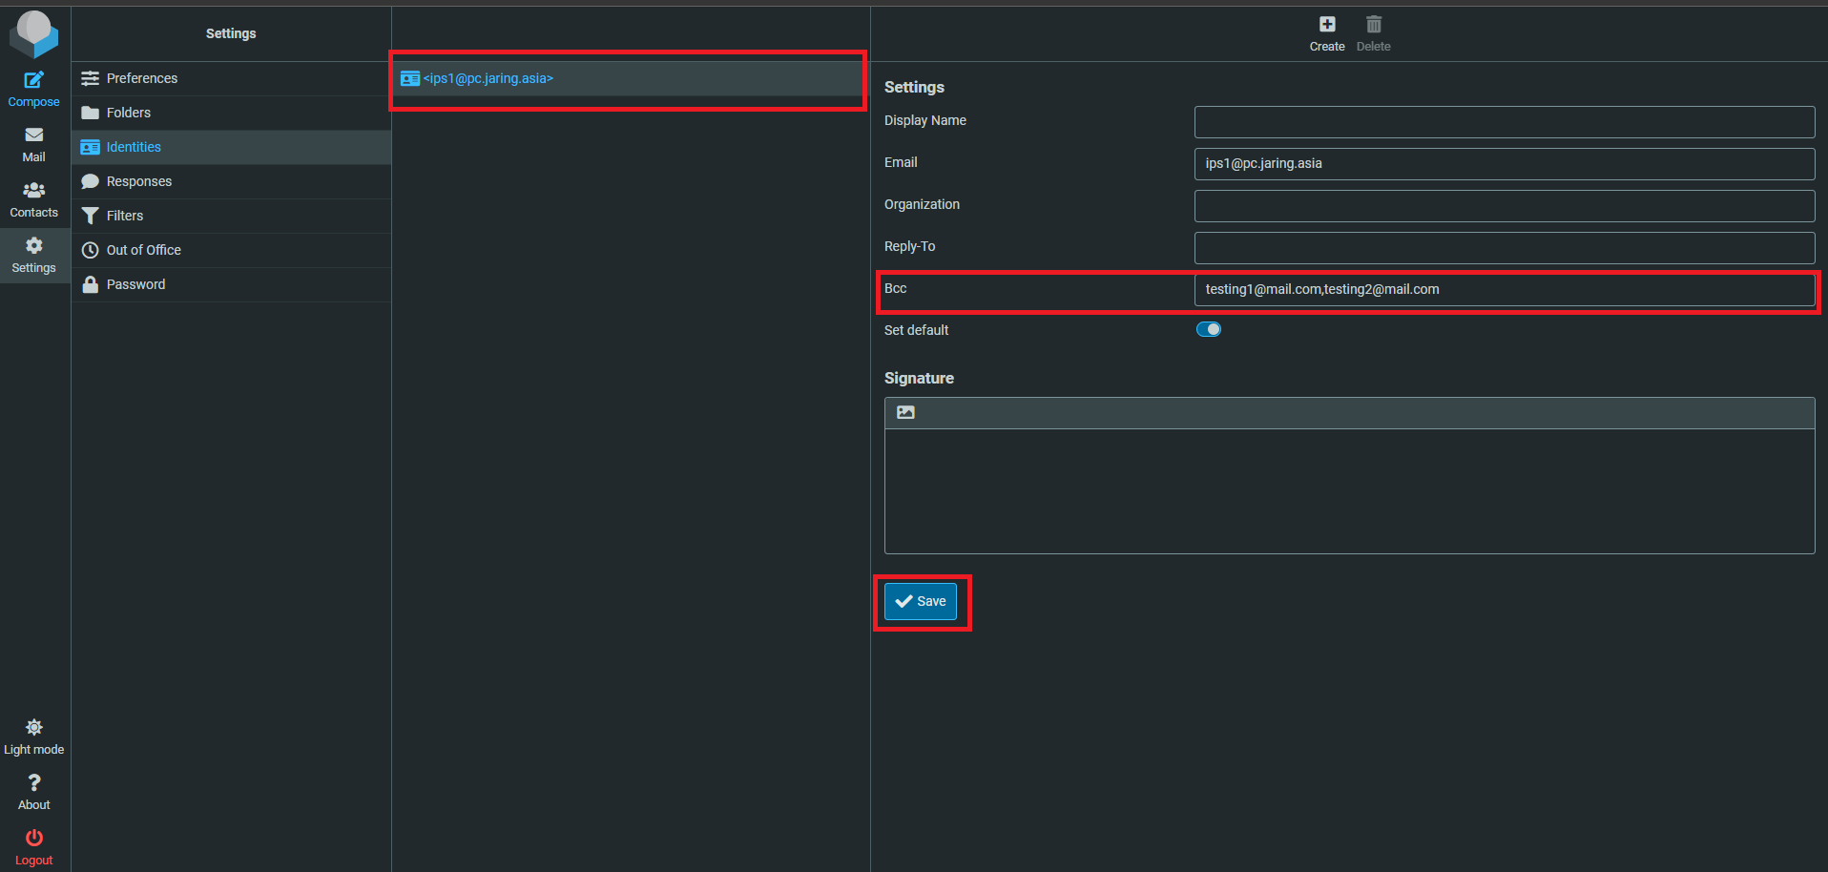This screenshot has width=1828, height=872.
Task: Open Folders settings section
Action: [128, 113]
